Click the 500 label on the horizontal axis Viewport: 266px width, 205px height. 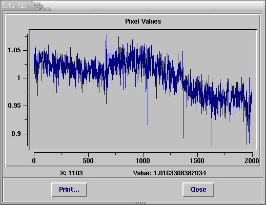point(88,161)
